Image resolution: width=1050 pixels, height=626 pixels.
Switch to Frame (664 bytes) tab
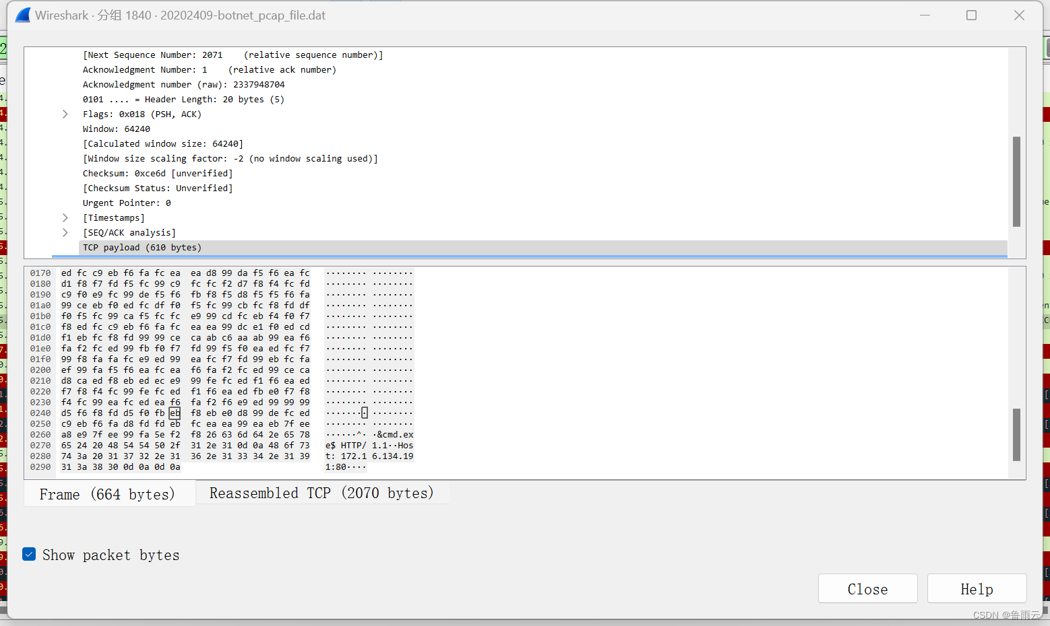pyautogui.click(x=109, y=494)
